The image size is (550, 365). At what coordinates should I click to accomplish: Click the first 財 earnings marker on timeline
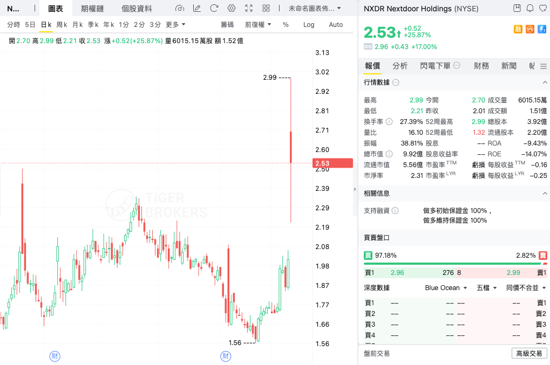[x=55, y=356]
